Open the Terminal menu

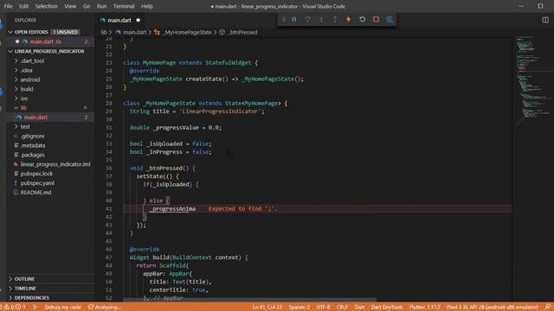[x=124, y=6]
